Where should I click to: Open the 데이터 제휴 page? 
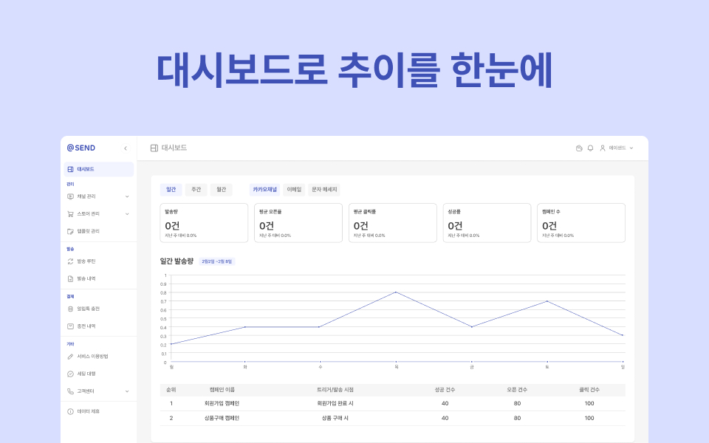[93, 411]
